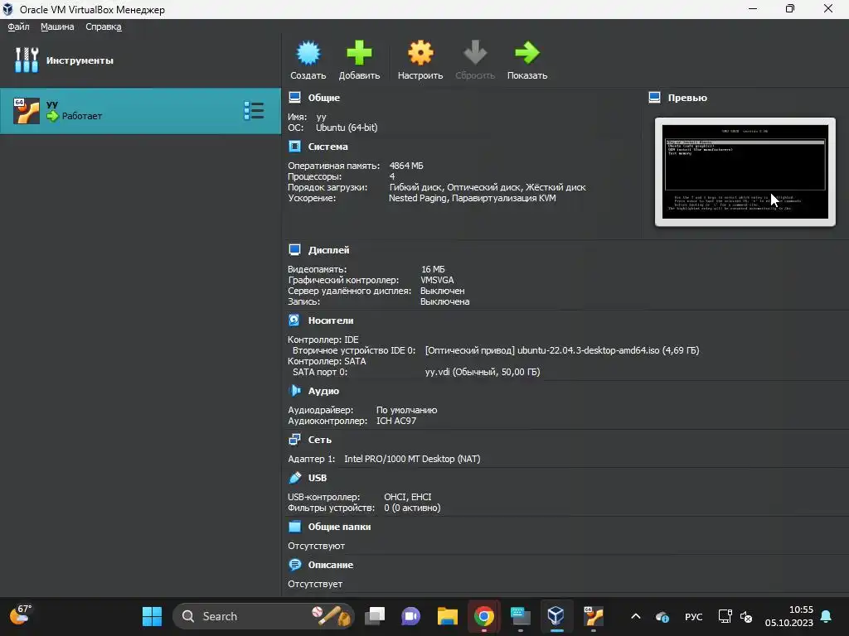Click the OHCI, EHCI USB controller value
The width and height of the screenshot is (849, 636).
pyautogui.click(x=408, y=497)
